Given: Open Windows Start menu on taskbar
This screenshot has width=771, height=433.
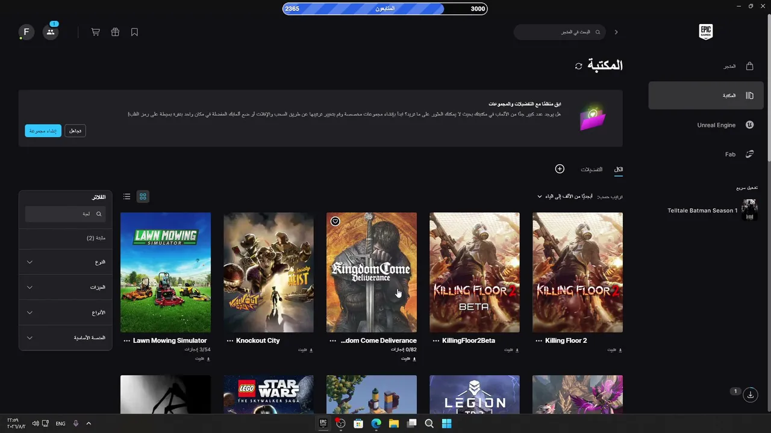Looking at the screenshot, I should click(446, 423).
